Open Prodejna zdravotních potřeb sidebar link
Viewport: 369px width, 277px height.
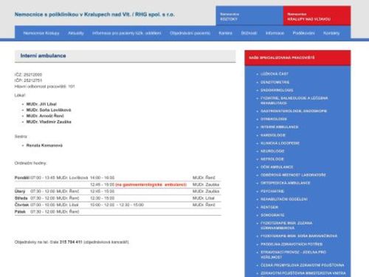point(292,244)
